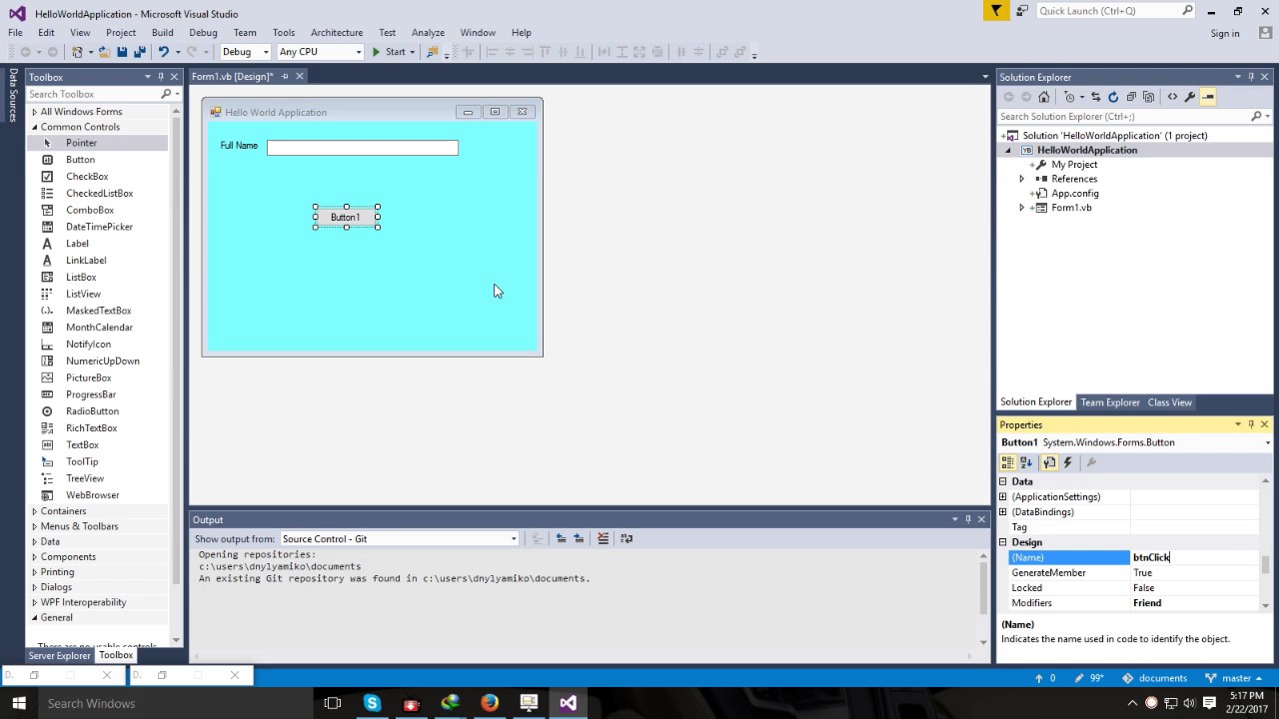This screenshot has width=1279, height=719.
Task: Click the View Code icon in Solution Explorer
Action: coord(1173,97)
